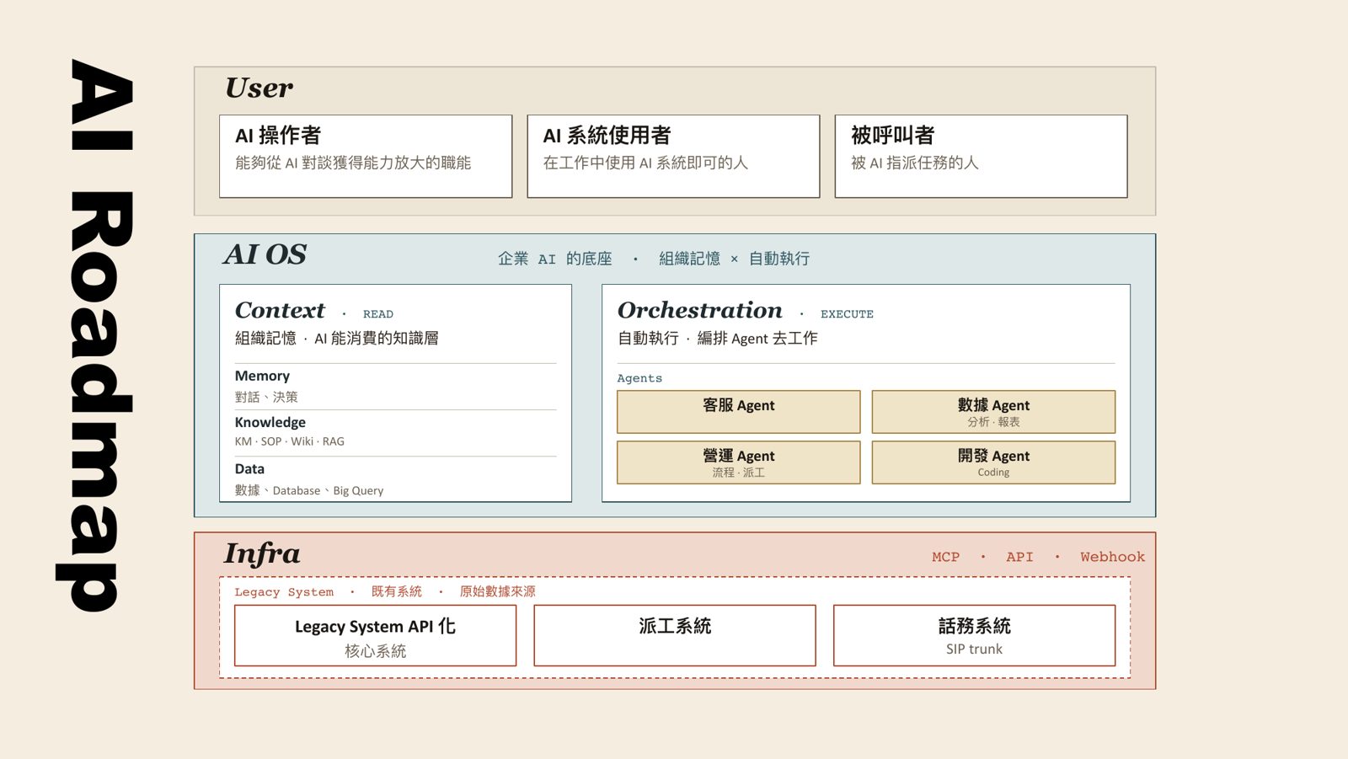Viewport: 1348px width, 759px height.
Task: Select the 營運 Agent box
Action: click(x=739, y=462)
